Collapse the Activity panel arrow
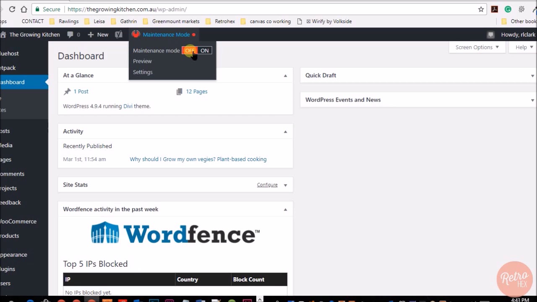The height and width of the screenshot is (302, 537). coord(285,132)
